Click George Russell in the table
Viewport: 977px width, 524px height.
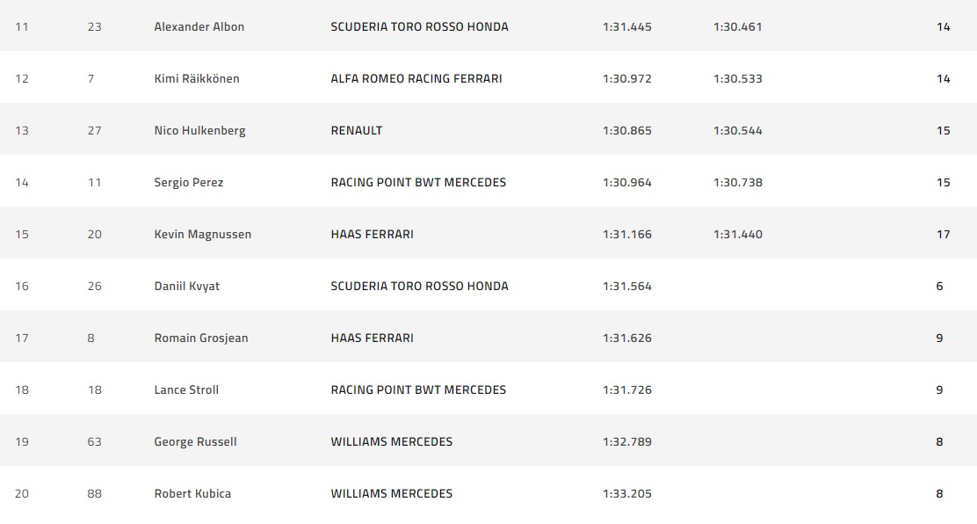point(195,441)
